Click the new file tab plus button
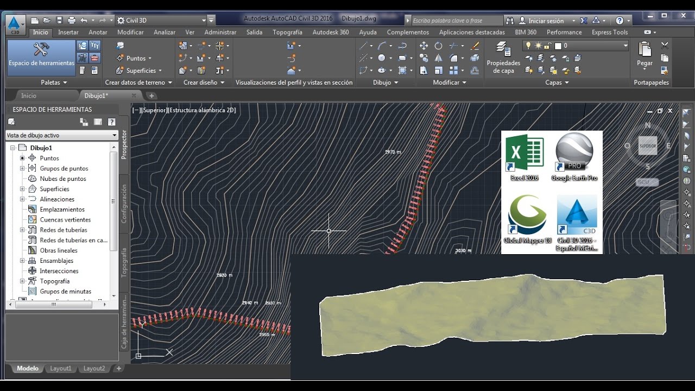 click(x=151, y=96)
